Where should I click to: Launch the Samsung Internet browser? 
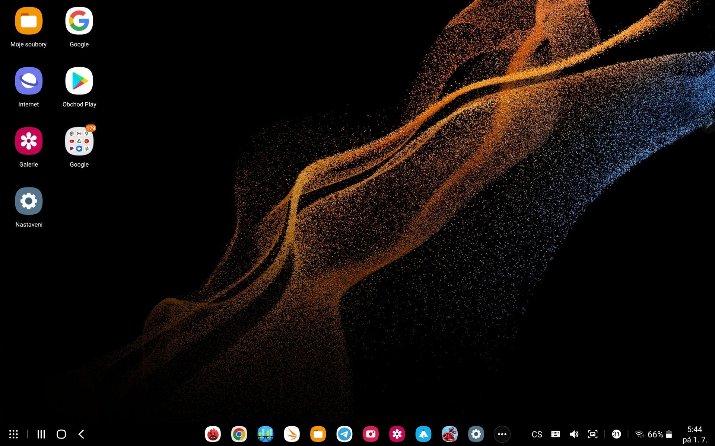[28, 81]
